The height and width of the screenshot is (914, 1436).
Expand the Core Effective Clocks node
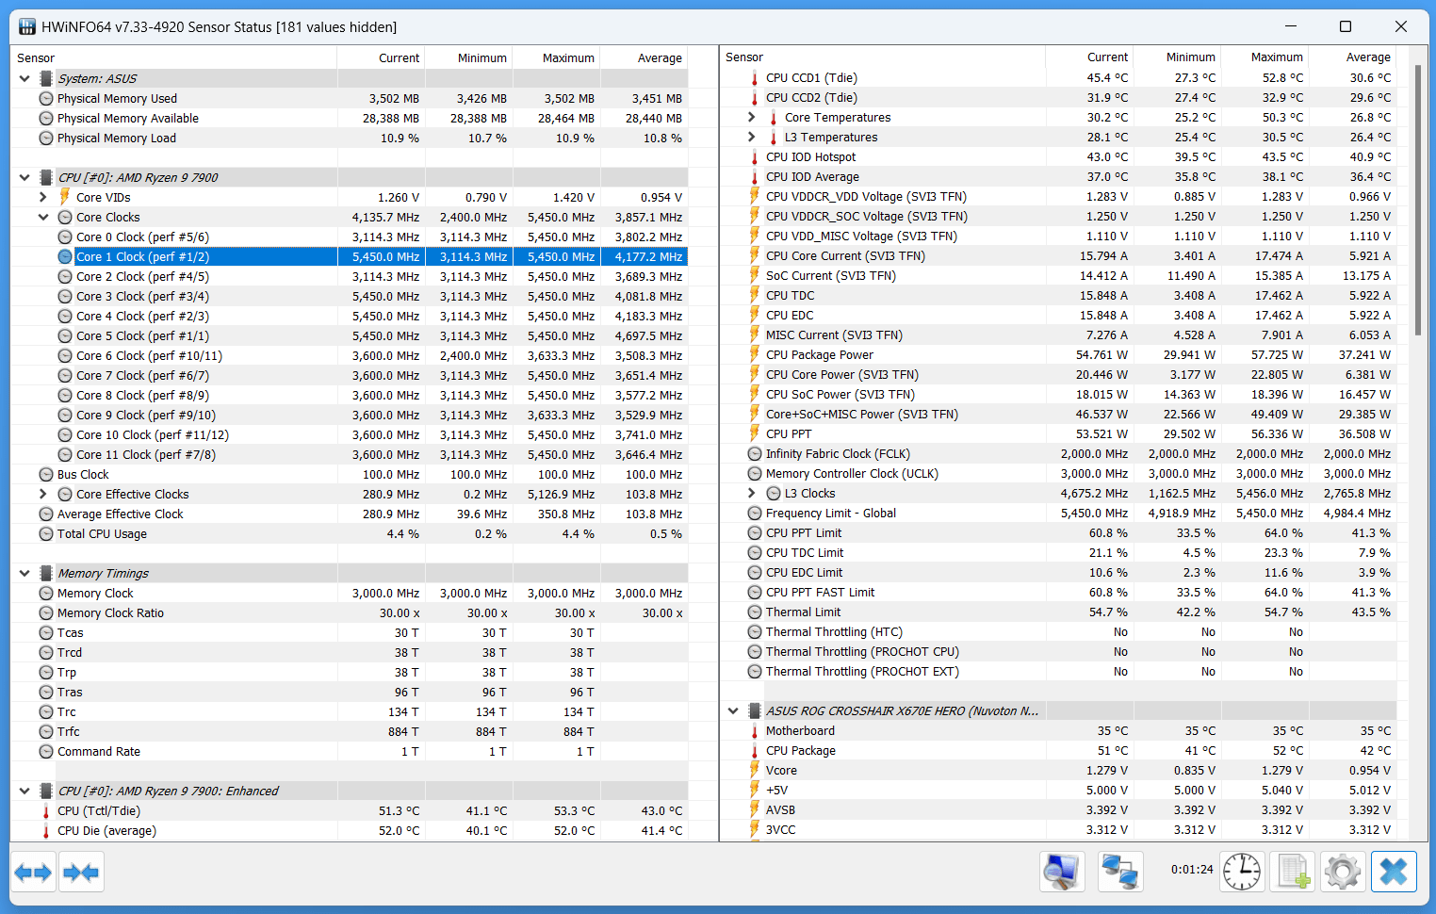pos(43,494)
